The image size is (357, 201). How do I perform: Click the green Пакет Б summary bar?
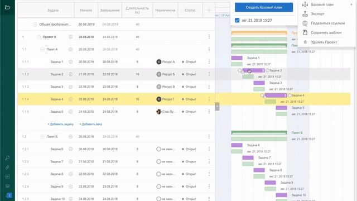(x=259, y=132)
